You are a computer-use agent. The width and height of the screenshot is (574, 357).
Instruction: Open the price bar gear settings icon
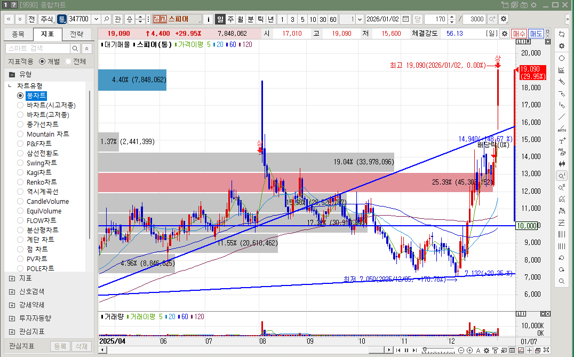505,34
